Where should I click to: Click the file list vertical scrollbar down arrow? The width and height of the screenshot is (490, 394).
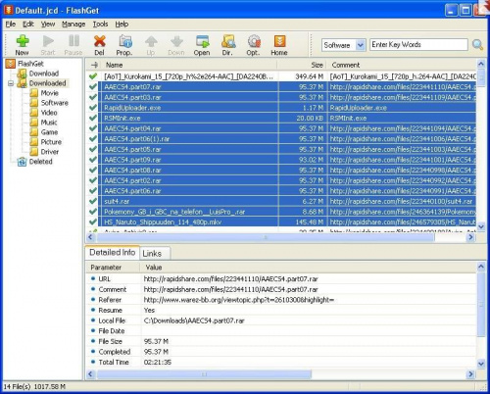click(x=481, y=226)
